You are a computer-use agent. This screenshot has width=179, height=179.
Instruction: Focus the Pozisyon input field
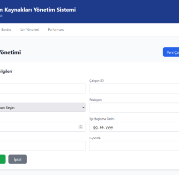(x=134, y=108)
